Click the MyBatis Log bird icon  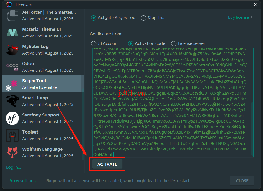pyautogui.click(x=12, y=50)
